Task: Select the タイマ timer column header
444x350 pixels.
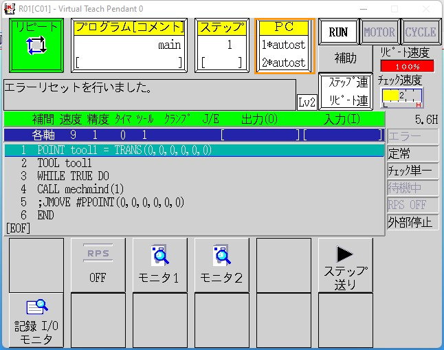Action: tap(122, 119)
